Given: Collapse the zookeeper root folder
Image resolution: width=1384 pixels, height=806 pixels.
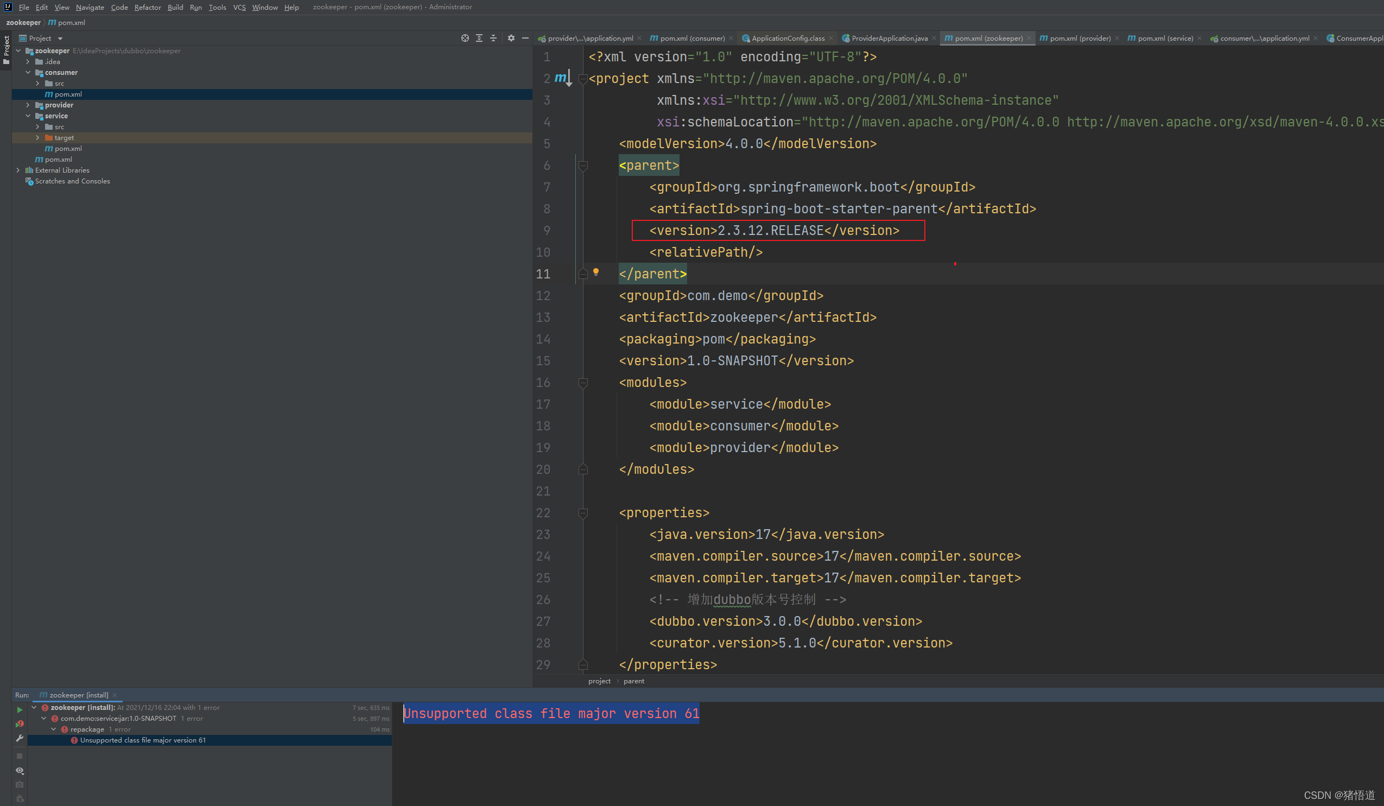Looking at the screenshot, I should 18,50.
